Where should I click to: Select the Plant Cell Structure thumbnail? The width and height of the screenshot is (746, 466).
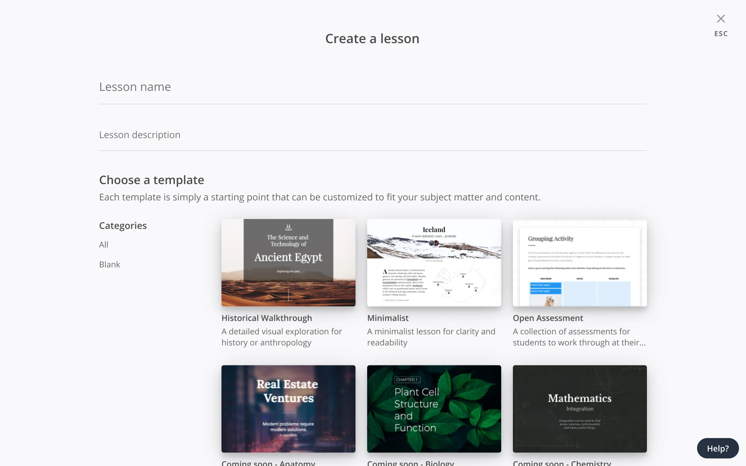pyautogui.click(x=434, y=409)
